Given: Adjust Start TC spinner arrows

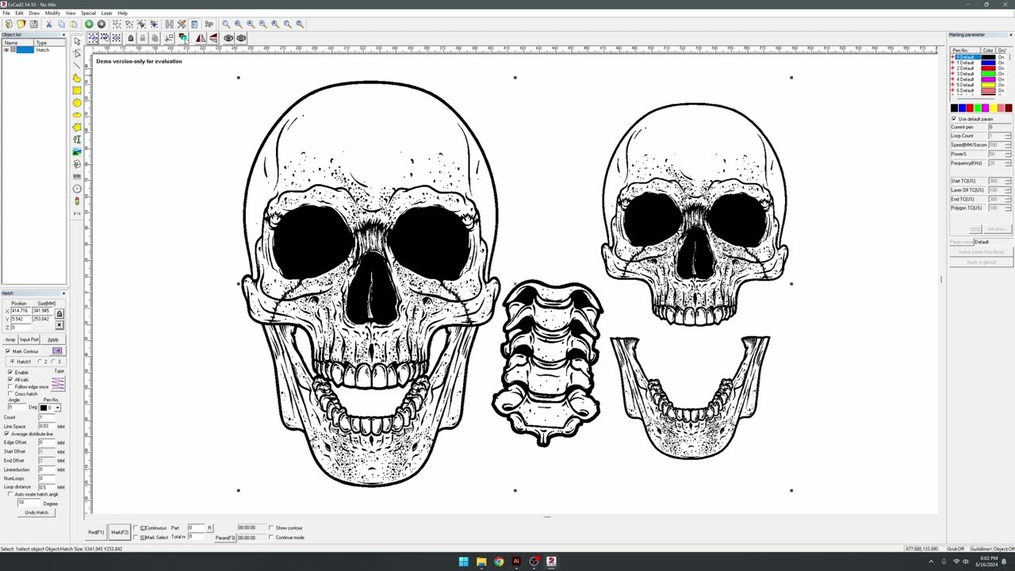Looking at the screenshot, I should pos(1008,181).
